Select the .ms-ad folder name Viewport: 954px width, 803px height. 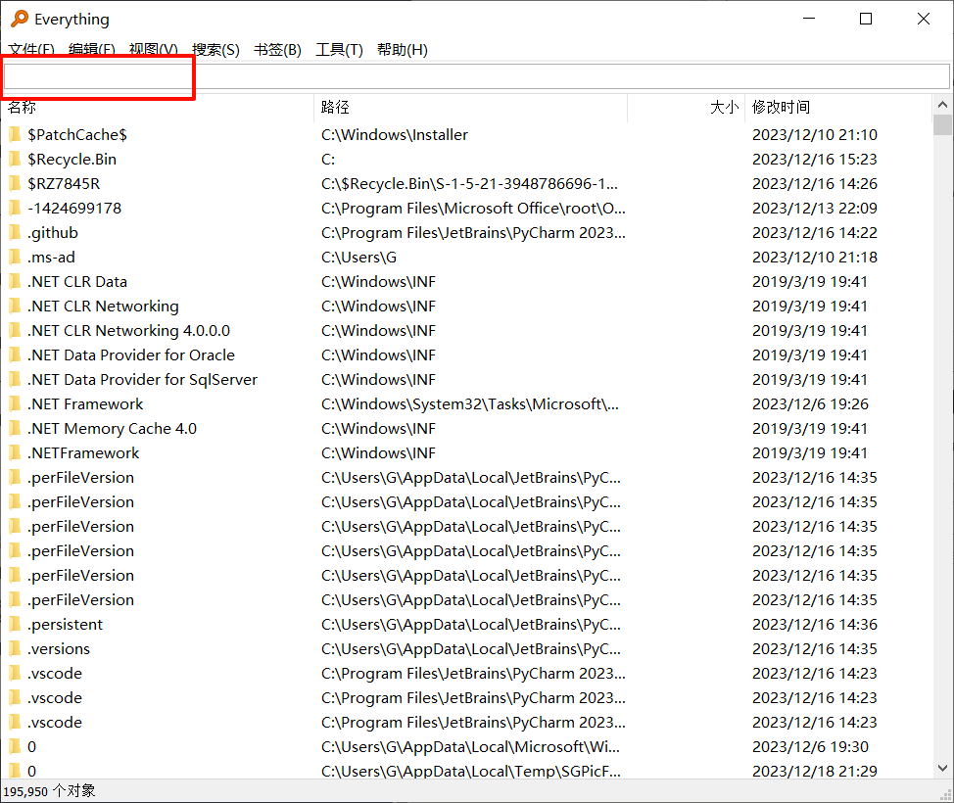(x=51, y=258)
